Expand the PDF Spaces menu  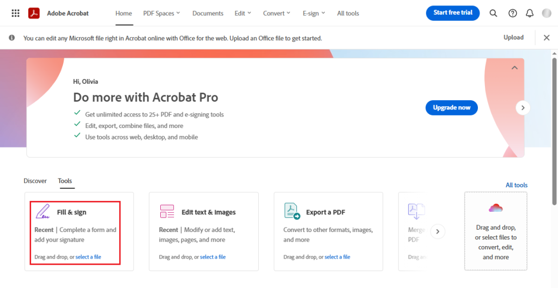161,14
